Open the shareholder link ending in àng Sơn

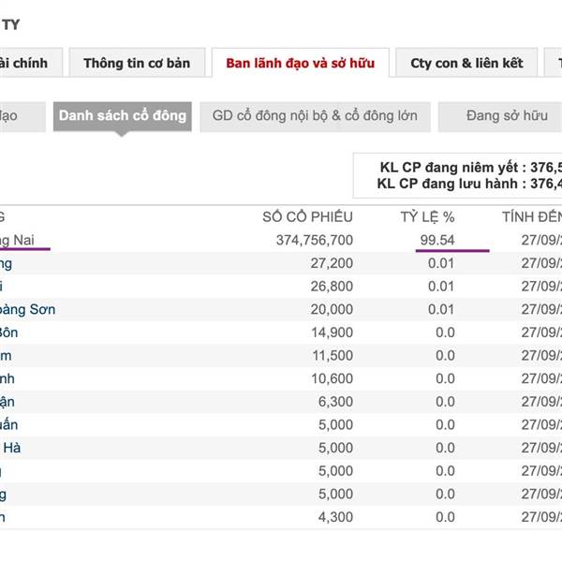pos(28,309)
